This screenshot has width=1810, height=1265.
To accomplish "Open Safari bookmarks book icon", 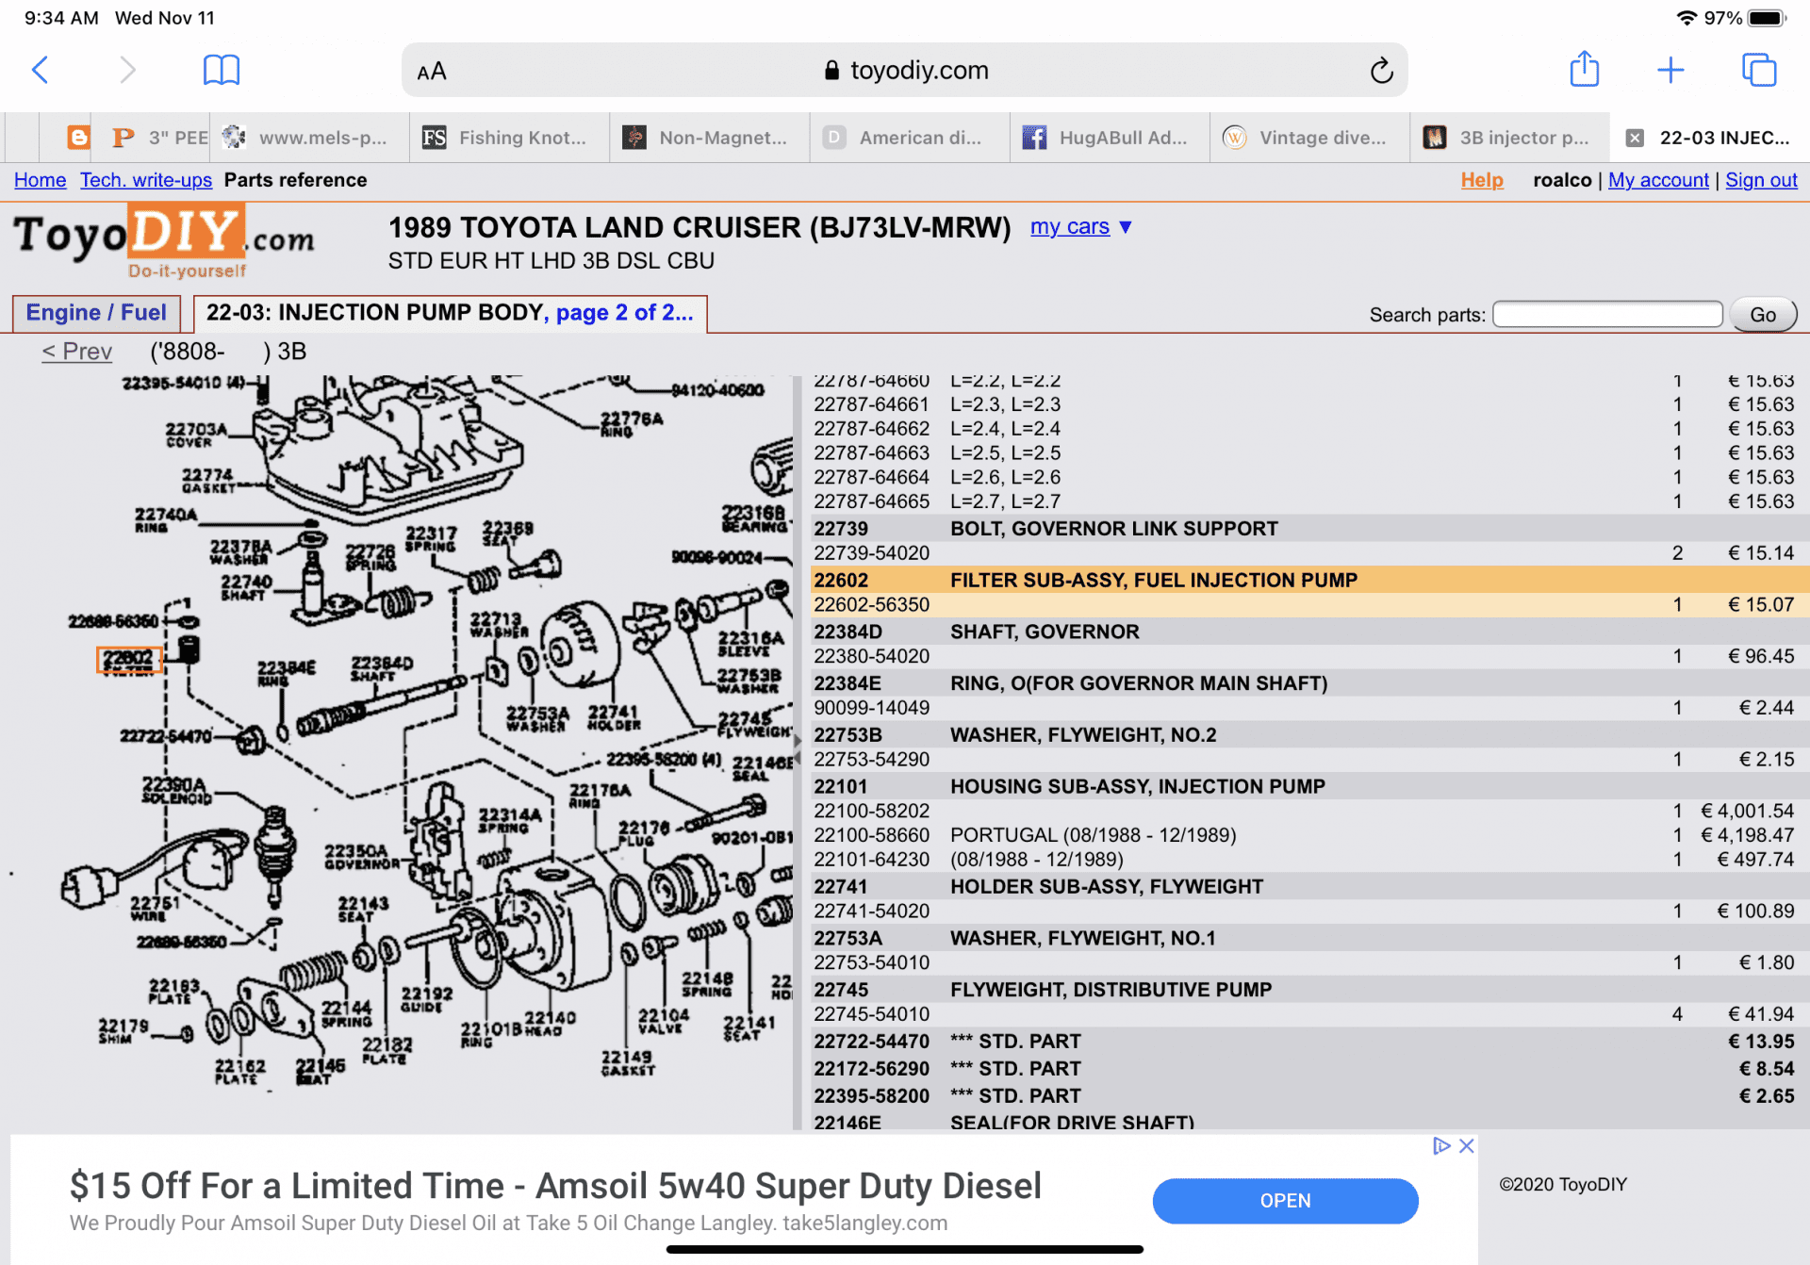I will coord(222,70).
